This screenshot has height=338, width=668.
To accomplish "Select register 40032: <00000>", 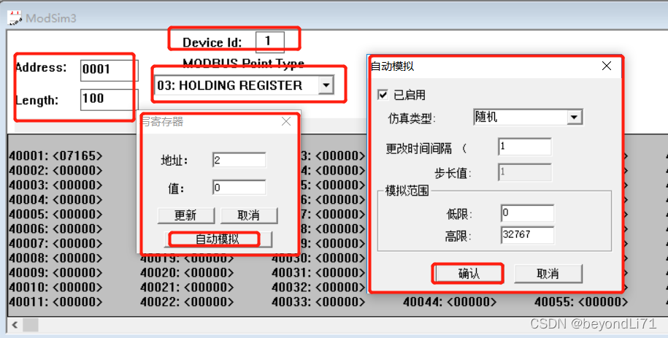I will coord(318,288).
